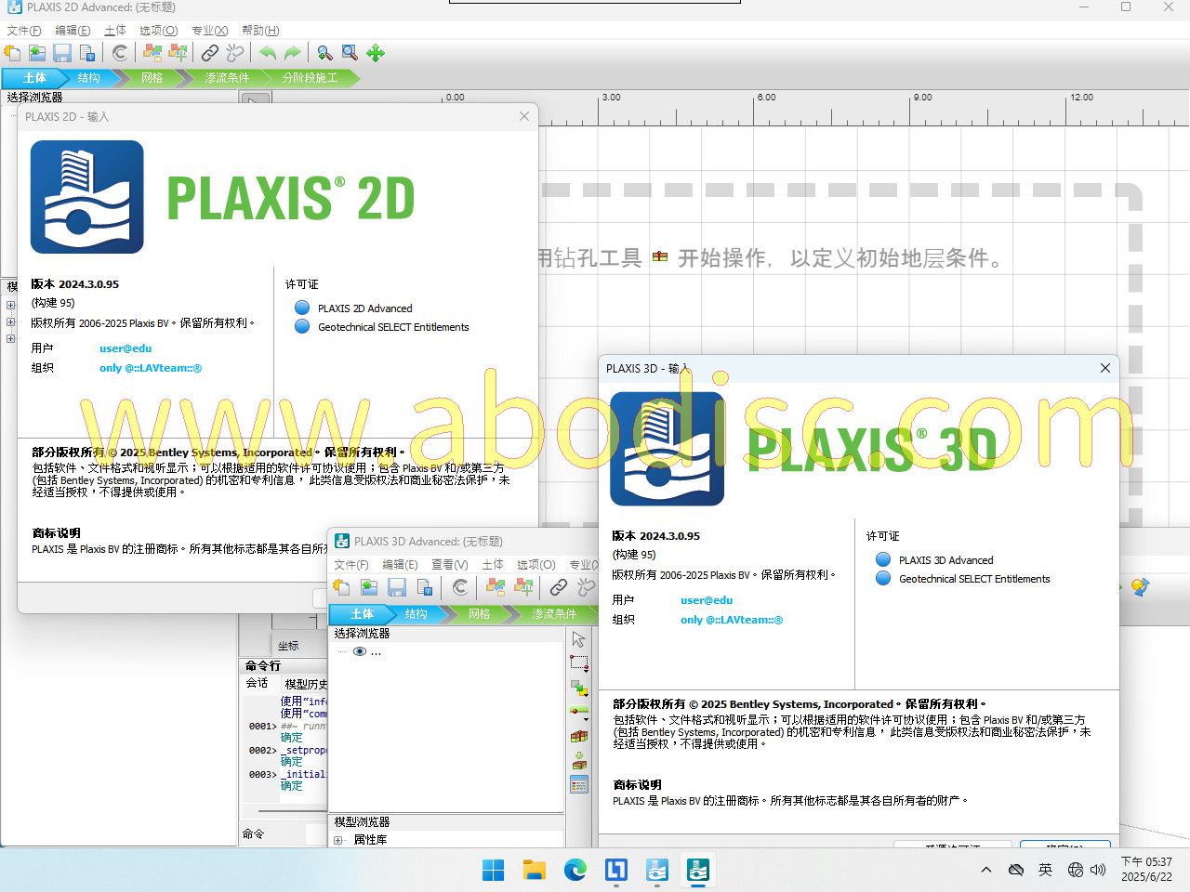The image size is (1190, 892).
Task: Switch to 结构 tab in PLAXIS 2D
Action: coord(88,78)
